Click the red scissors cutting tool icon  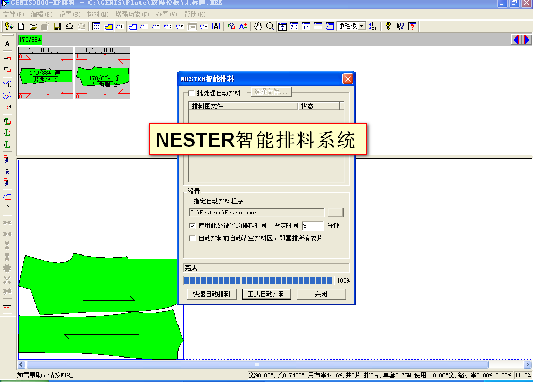tap(7, 159)
